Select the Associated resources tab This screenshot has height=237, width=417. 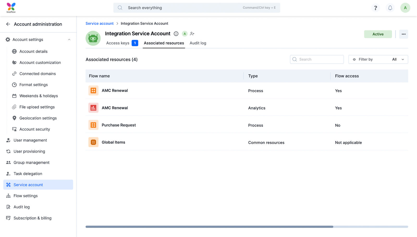tap(164, 43)
